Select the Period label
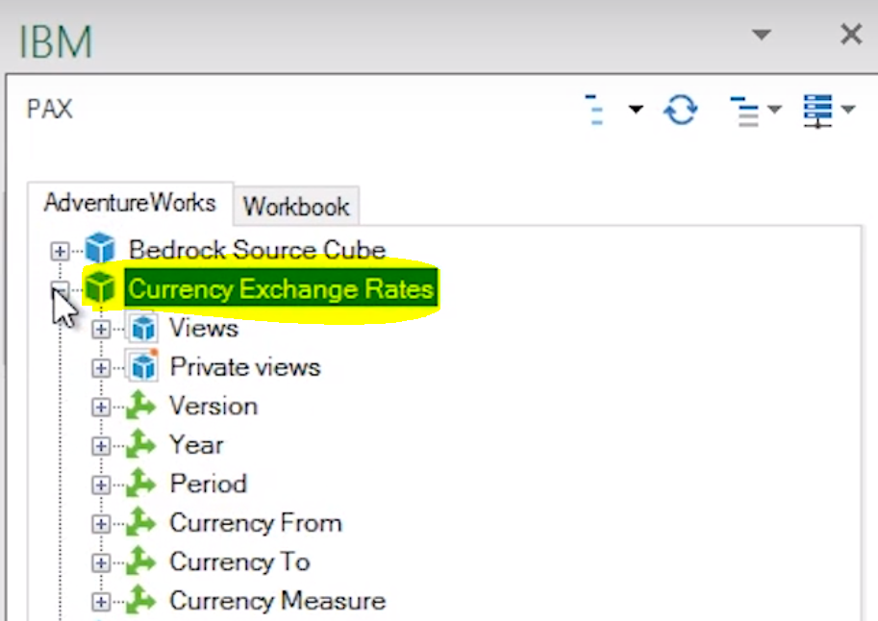Viewport: 878px width, 621px height. click(x=208, y=484)
